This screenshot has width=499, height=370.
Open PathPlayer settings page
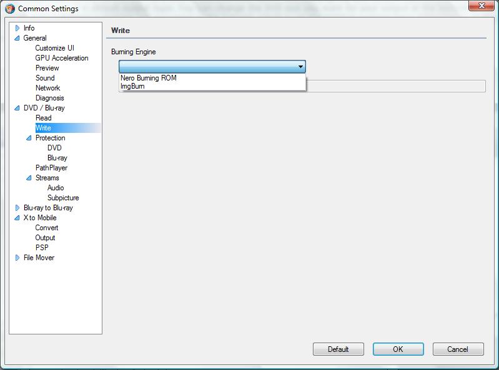coord(52,168)
